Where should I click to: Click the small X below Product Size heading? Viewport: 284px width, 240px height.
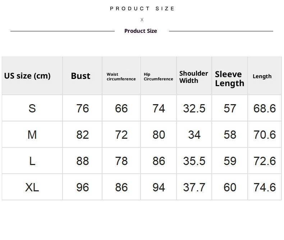(142, 20)
